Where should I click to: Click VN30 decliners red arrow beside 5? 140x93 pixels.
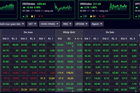(x=39, y=17)
